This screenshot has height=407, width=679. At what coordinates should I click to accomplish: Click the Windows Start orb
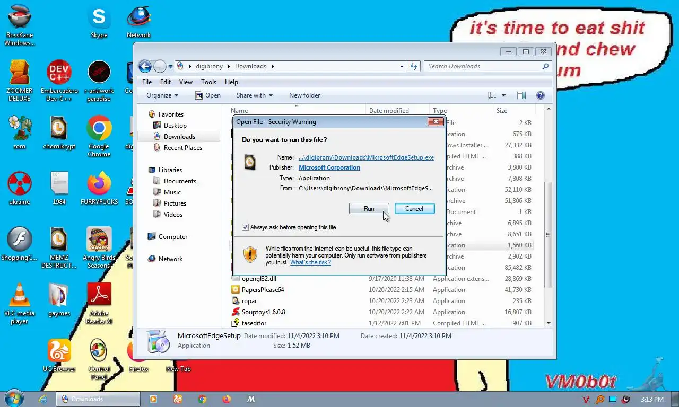point(13,399)
